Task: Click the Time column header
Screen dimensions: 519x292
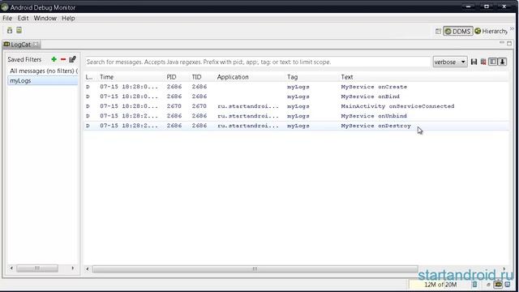Action: [x=106, y=77]
